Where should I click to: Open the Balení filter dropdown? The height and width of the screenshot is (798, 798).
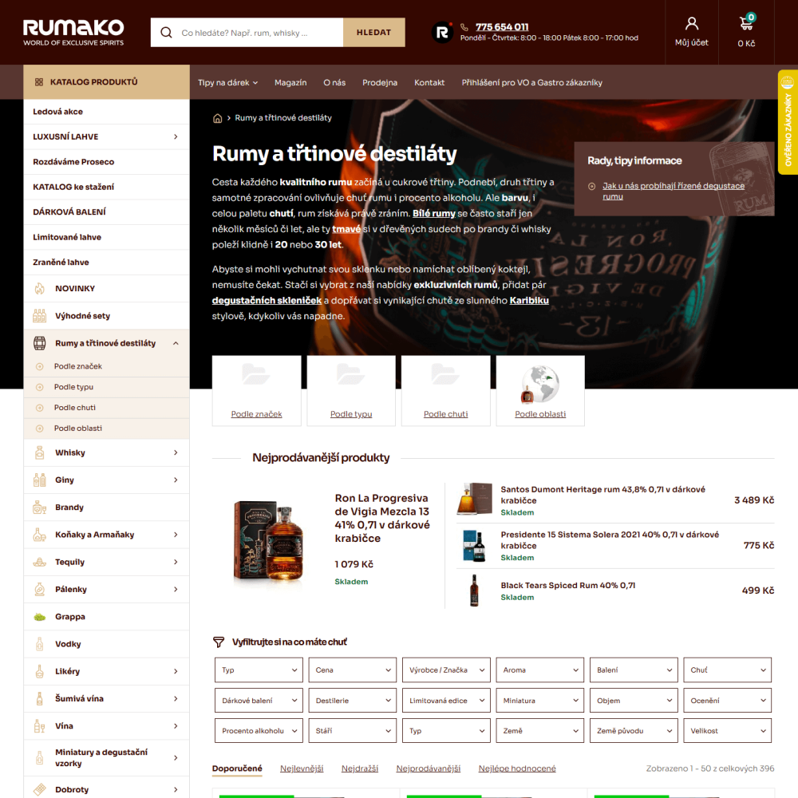point(634,670)
